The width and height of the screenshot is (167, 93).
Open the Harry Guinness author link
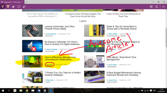(x=51, y=34)
